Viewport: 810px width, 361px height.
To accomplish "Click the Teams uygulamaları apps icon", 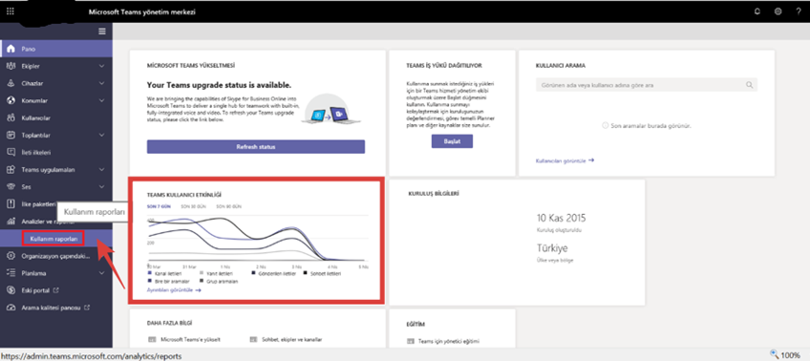I will (11, 169).
